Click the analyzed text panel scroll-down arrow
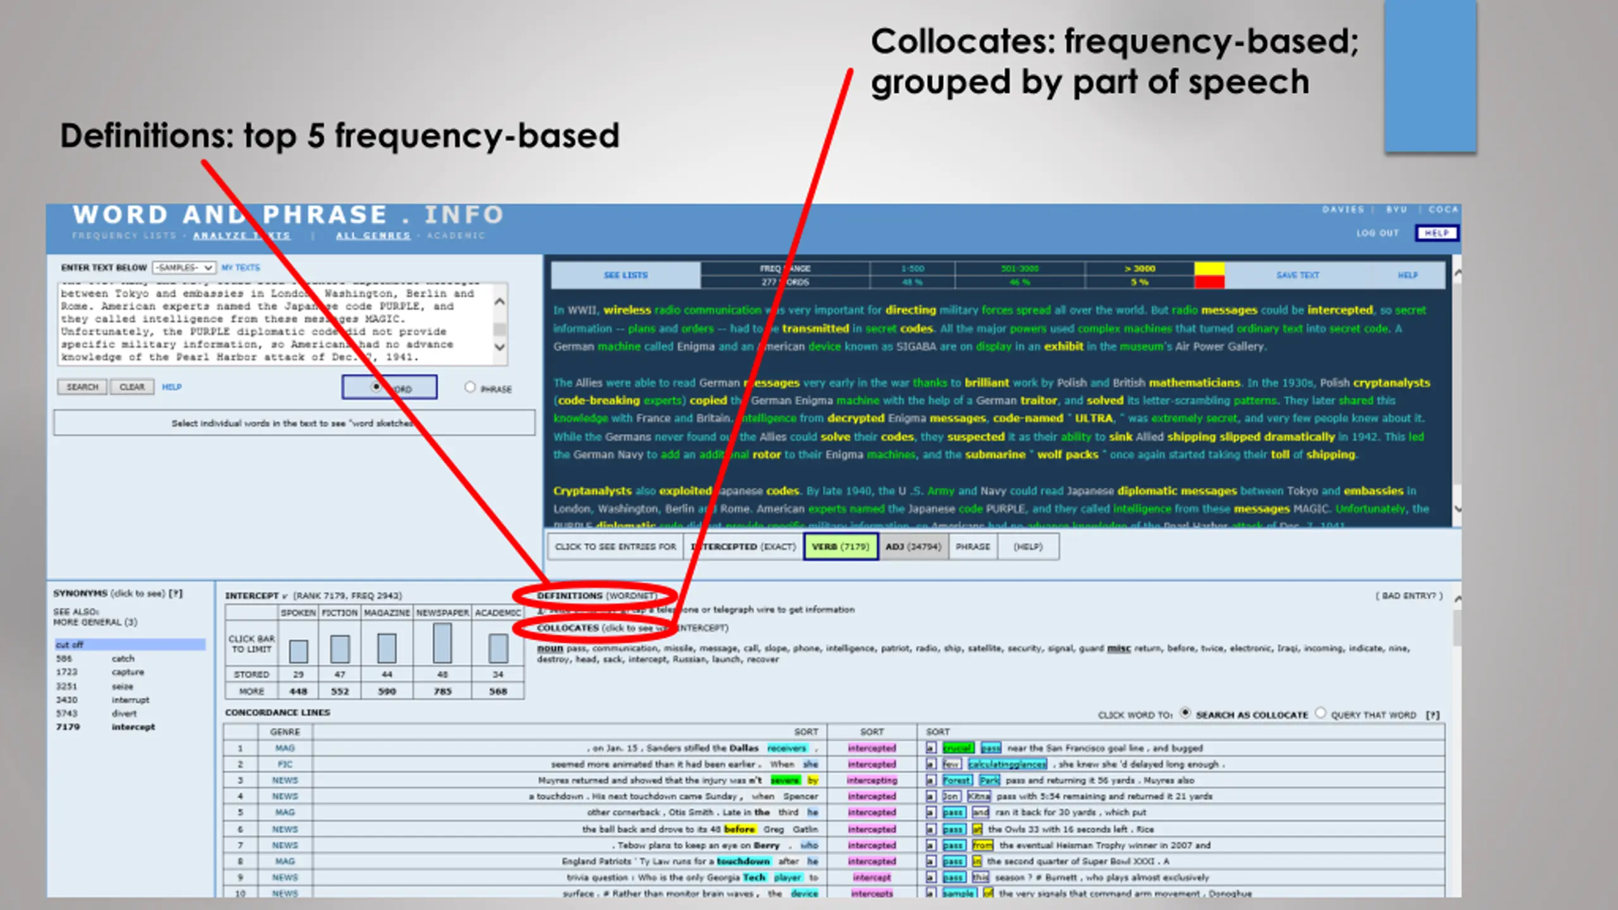 (1457, 509)
